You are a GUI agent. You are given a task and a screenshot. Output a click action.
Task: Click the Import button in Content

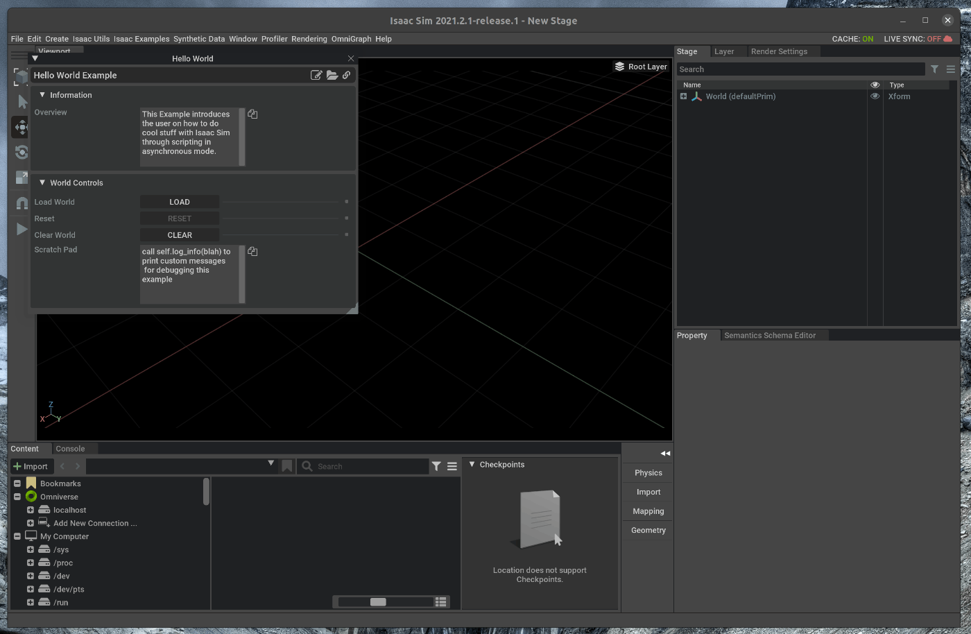point(31,466)
